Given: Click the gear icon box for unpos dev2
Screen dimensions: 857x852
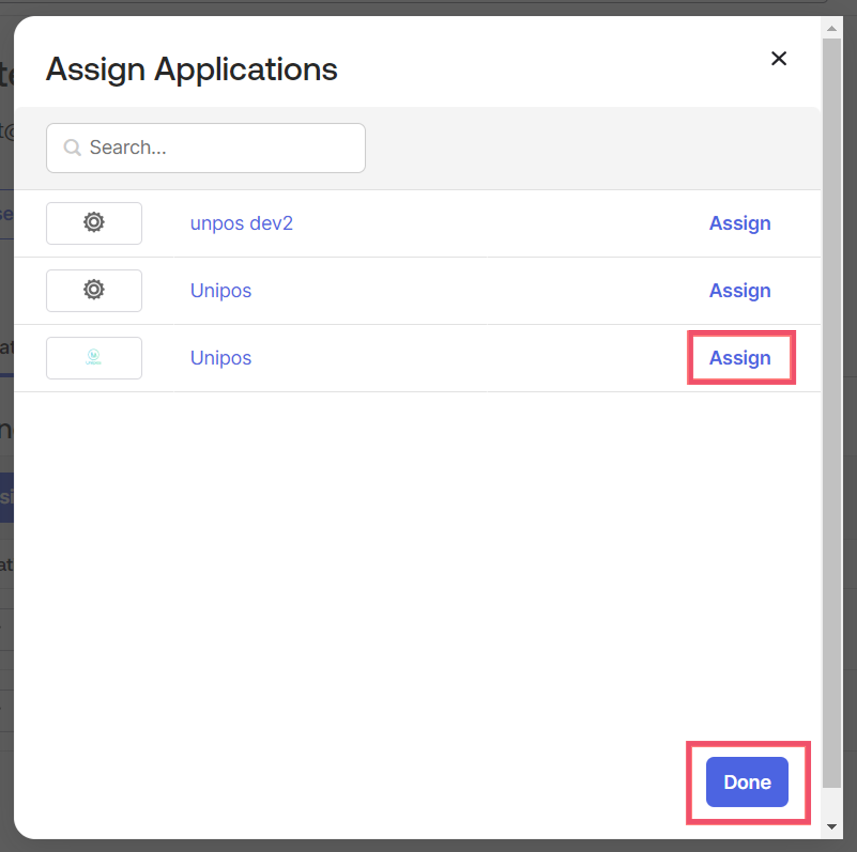Looking at the screenshot, I should tap(94, 223).
